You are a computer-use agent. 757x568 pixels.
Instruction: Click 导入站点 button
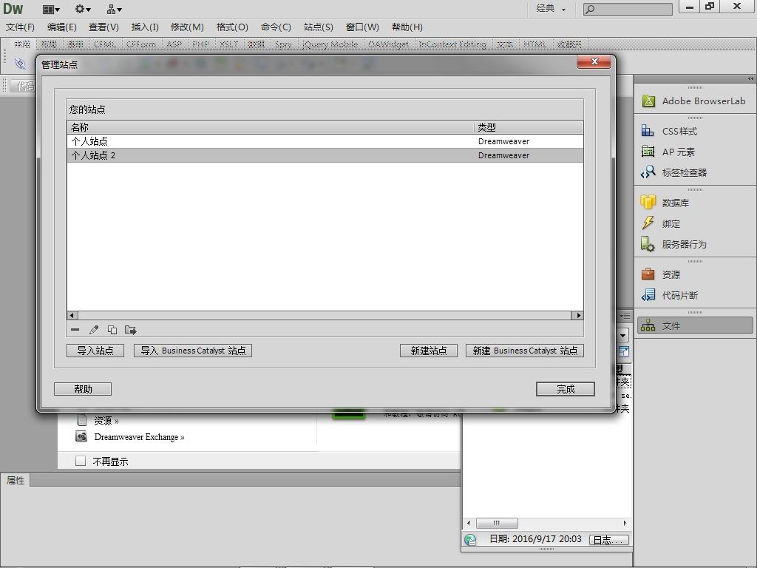pyautogui.click(x=95, y=351)
